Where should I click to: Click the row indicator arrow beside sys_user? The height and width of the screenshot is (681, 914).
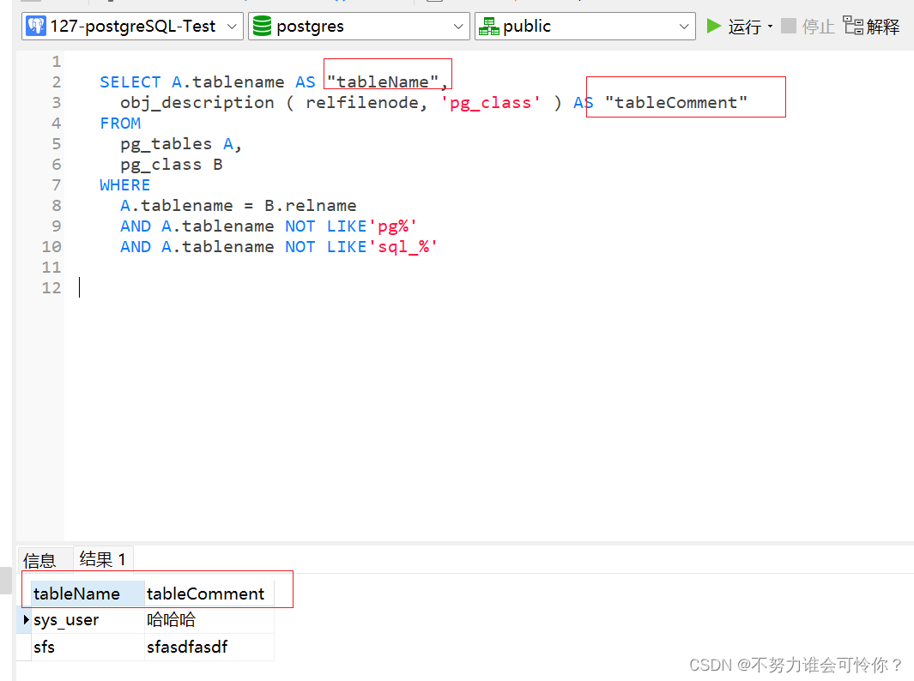[x=26, y=619]
